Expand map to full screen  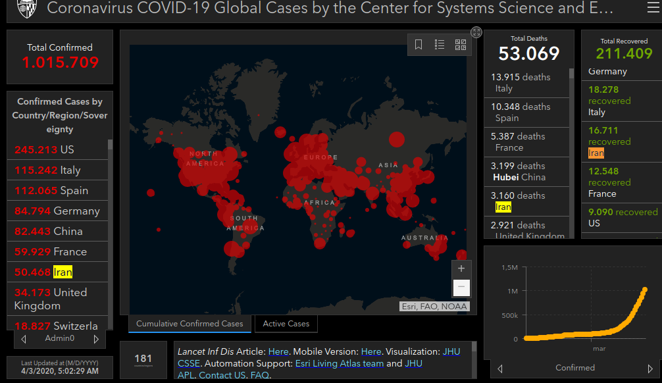tap(476, 32)
